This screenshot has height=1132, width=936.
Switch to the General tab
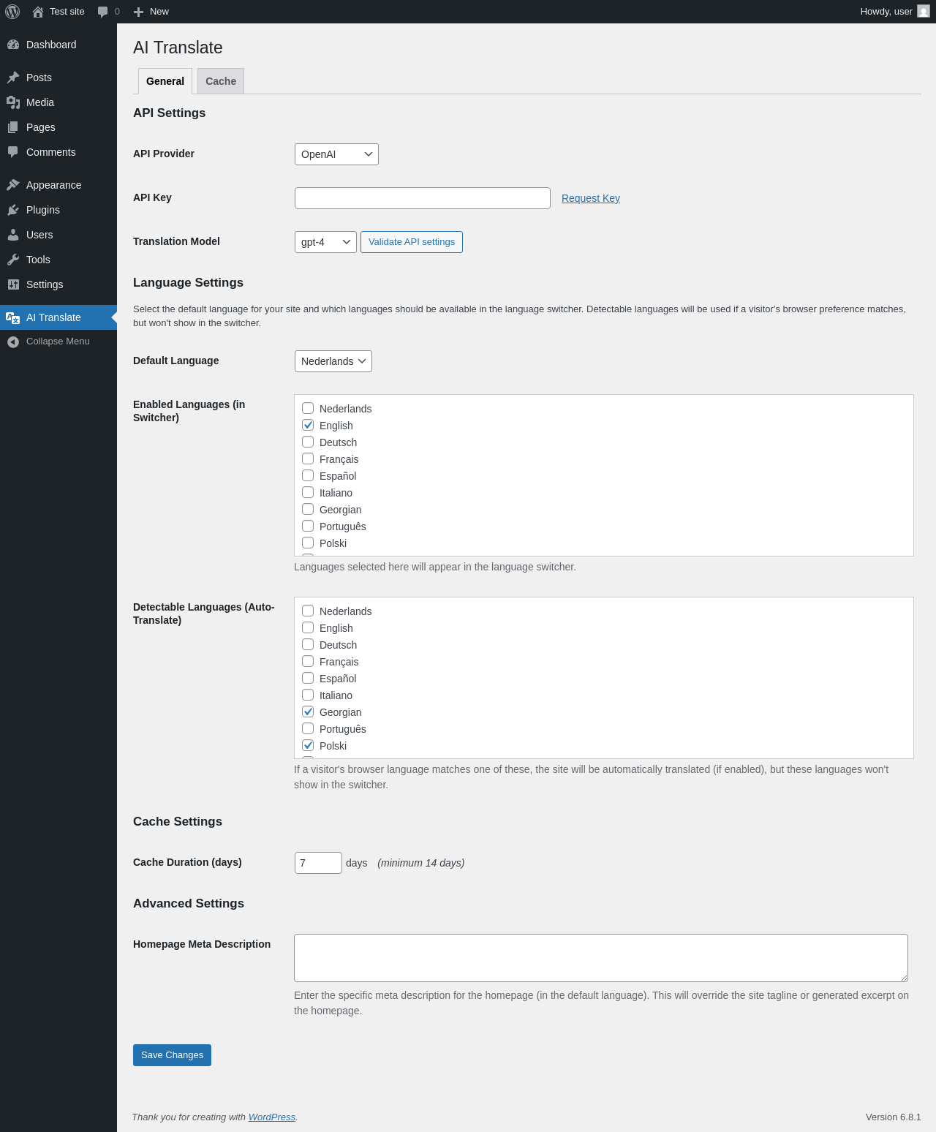[x=165, y=81]
